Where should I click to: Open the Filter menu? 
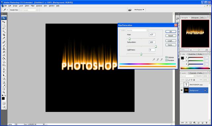tap(32, 6)
